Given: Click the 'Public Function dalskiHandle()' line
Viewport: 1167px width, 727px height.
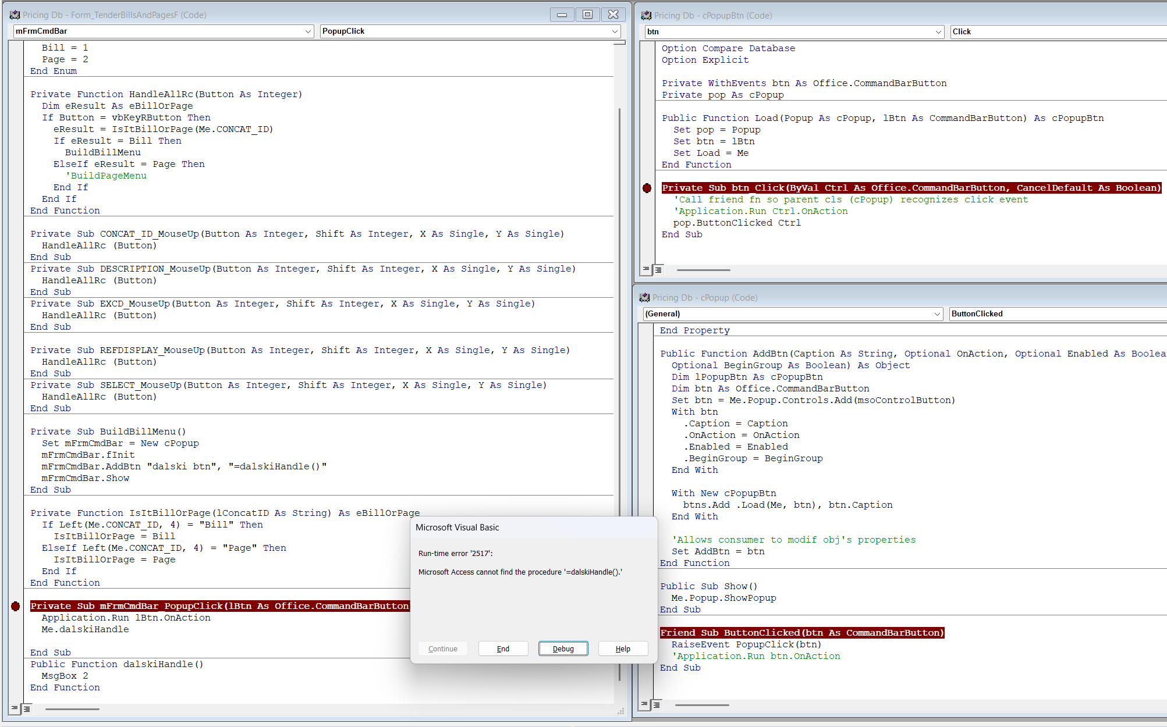Looking at the screenshot, I should coord(117,664).
